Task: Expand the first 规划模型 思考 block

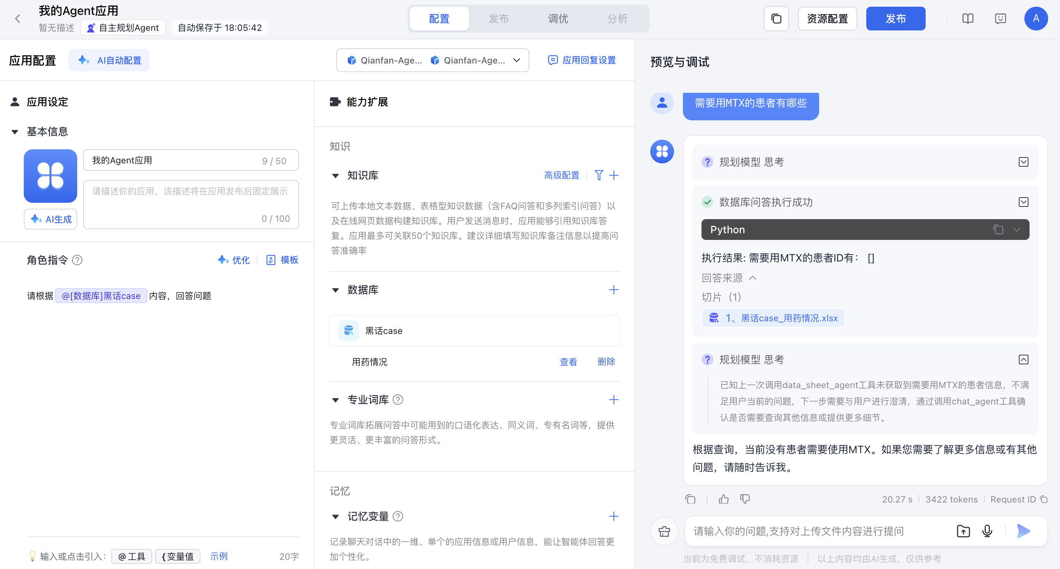Action: point(1023,162)
